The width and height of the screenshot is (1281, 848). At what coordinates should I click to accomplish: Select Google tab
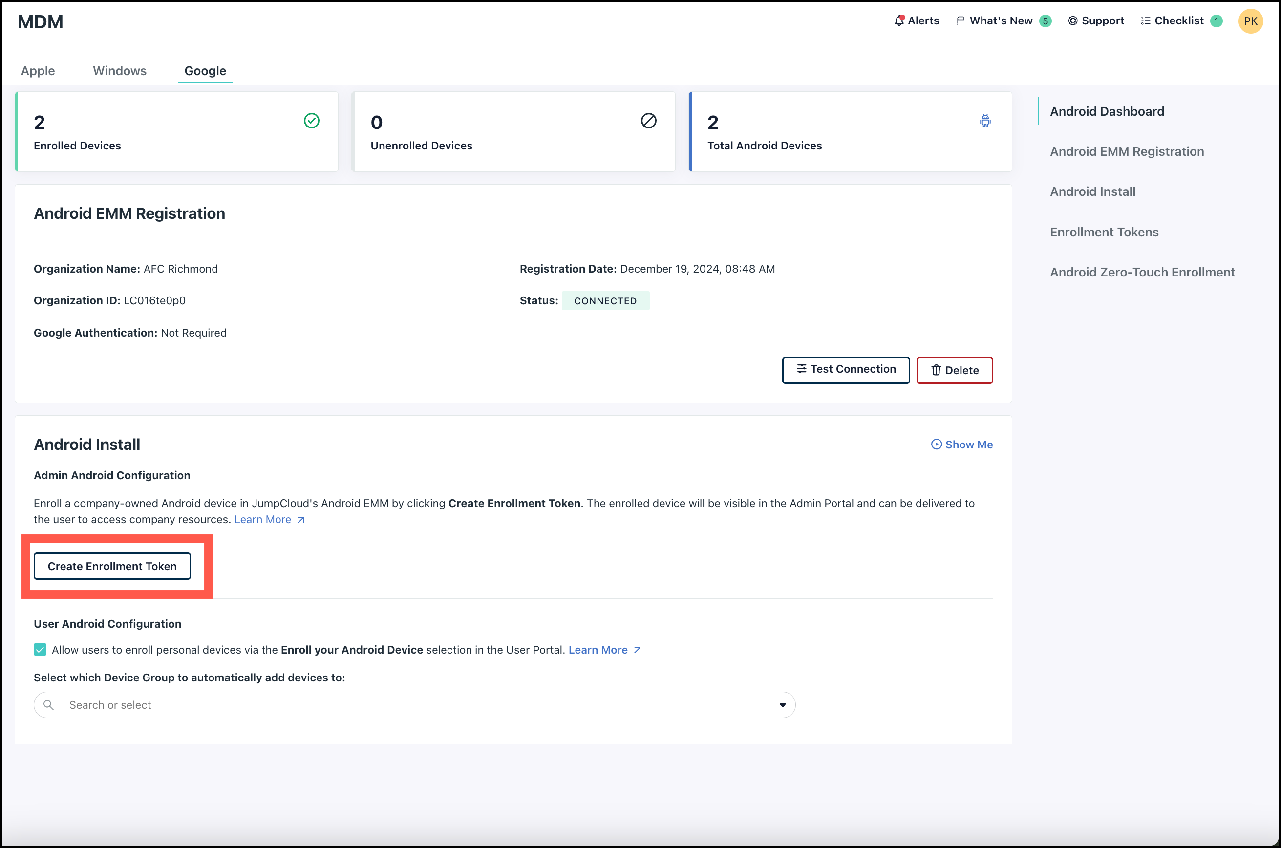pyautogui.click(x=205, y=71)
